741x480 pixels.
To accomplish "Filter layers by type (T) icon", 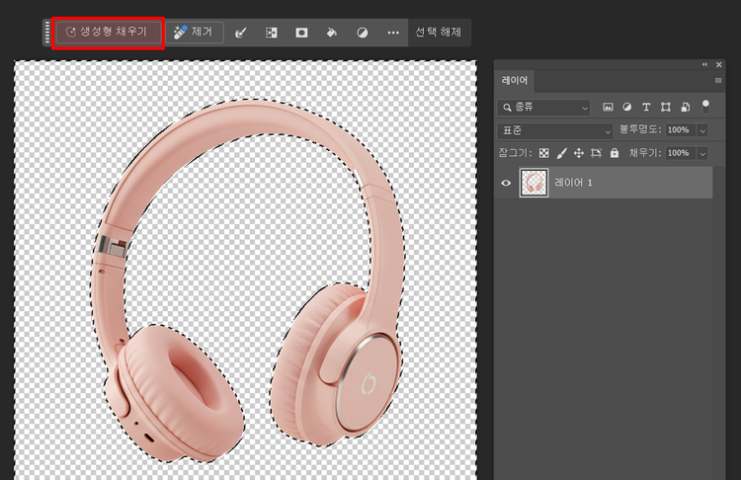I will [646, 107].
